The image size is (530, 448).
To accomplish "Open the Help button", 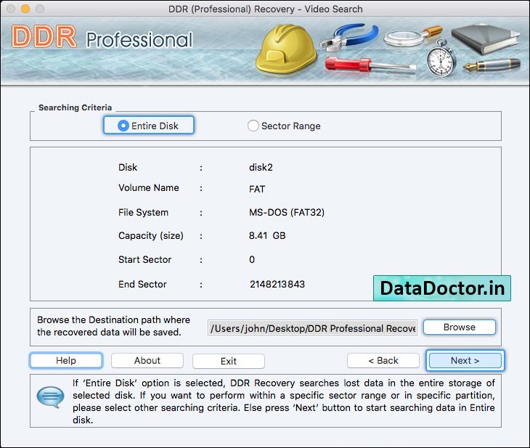I will [x=66, y=360].
